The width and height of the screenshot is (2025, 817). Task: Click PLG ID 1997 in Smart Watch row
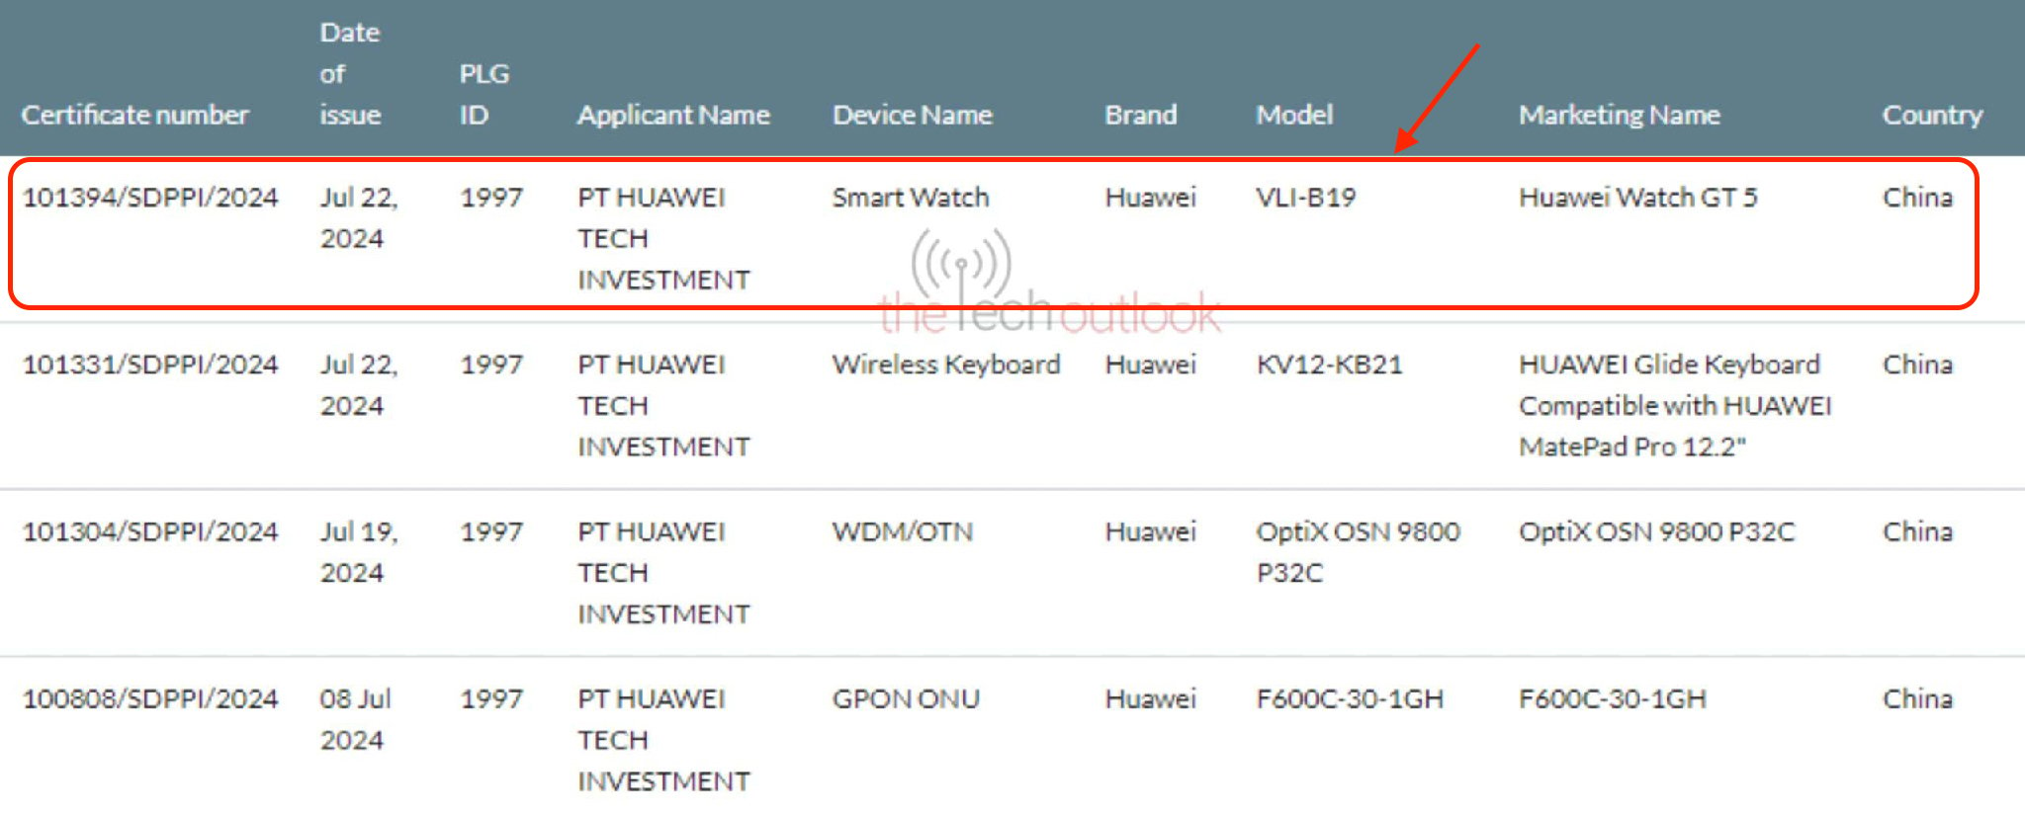point(490,198)
